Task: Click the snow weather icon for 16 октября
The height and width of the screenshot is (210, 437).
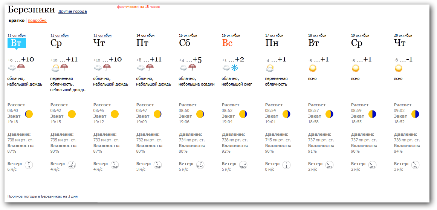Action: click(x=235, y=68)
